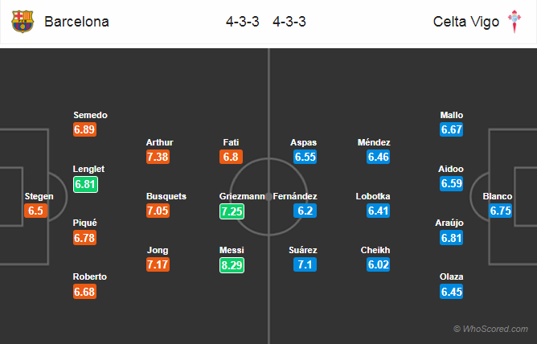The image size is (537, 344).
Task: Click Arthur's 7.38 rating badge
Action: coord(158,157)
